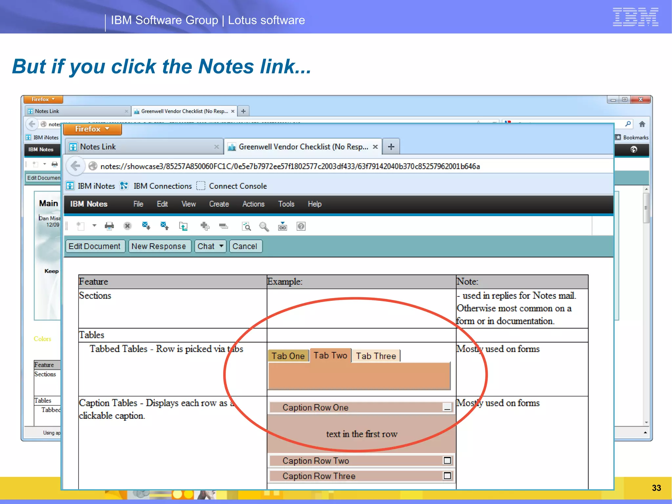Click the New document icon in front toolbar
This screenshot has height=504, width=672.
point(80,226)
